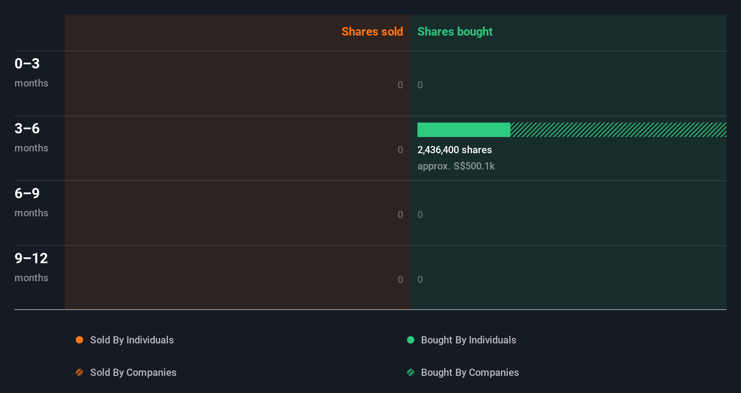
Task: Click the green Bought By Individuals legend dot
Action: [411, 340]
